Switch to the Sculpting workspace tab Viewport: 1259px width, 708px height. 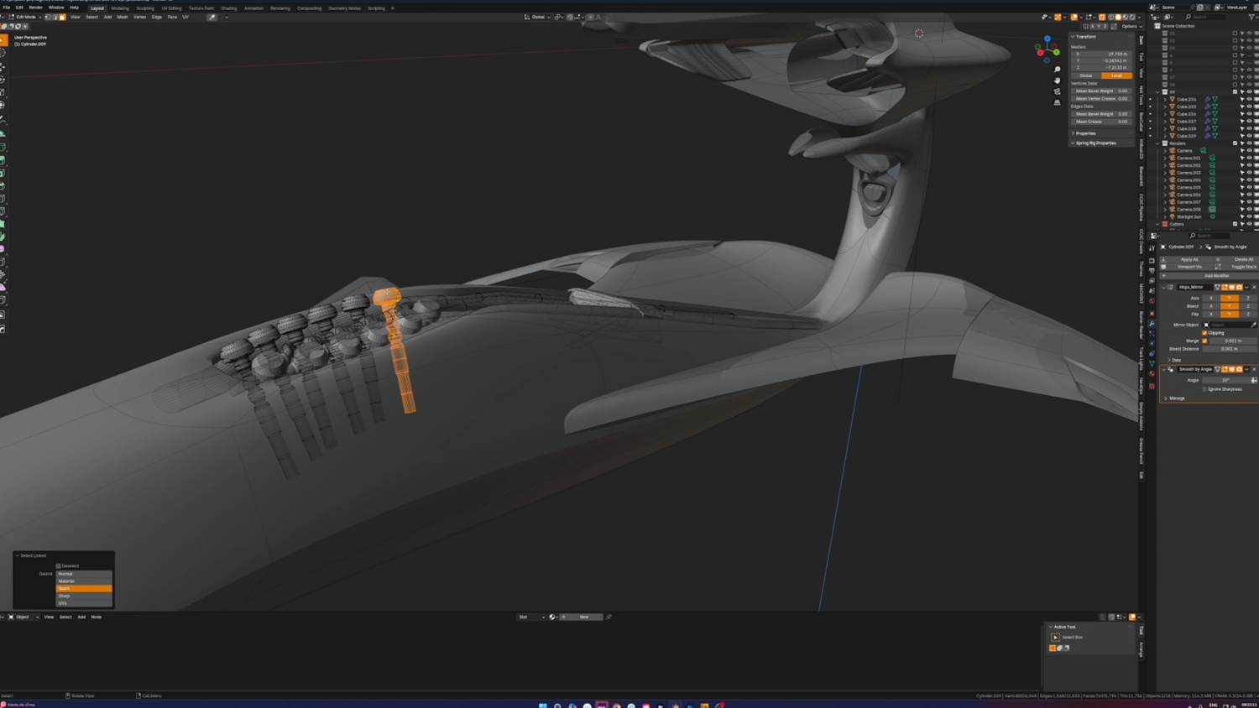[145, 8]
